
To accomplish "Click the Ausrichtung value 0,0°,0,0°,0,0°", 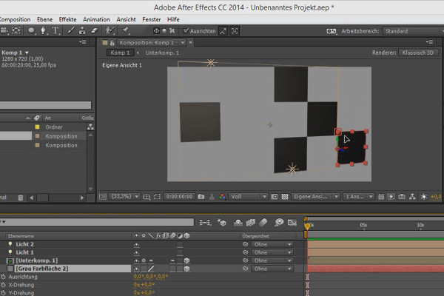I will 151,277.
